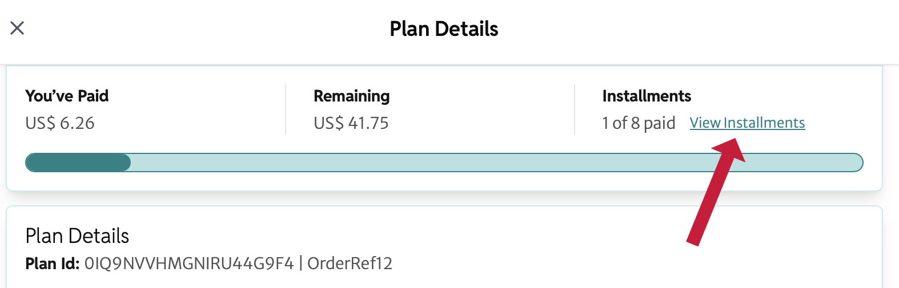Click the unfilled portion of the progress bar
This screenshot has width=899, height=288.
(x=457, y=163)
